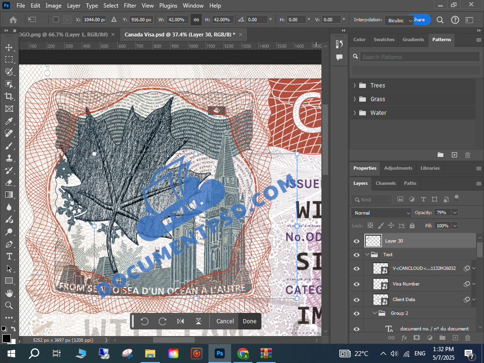484x363 pixels.
Task: Collapse the Text layer group
Action: [367, 255]
